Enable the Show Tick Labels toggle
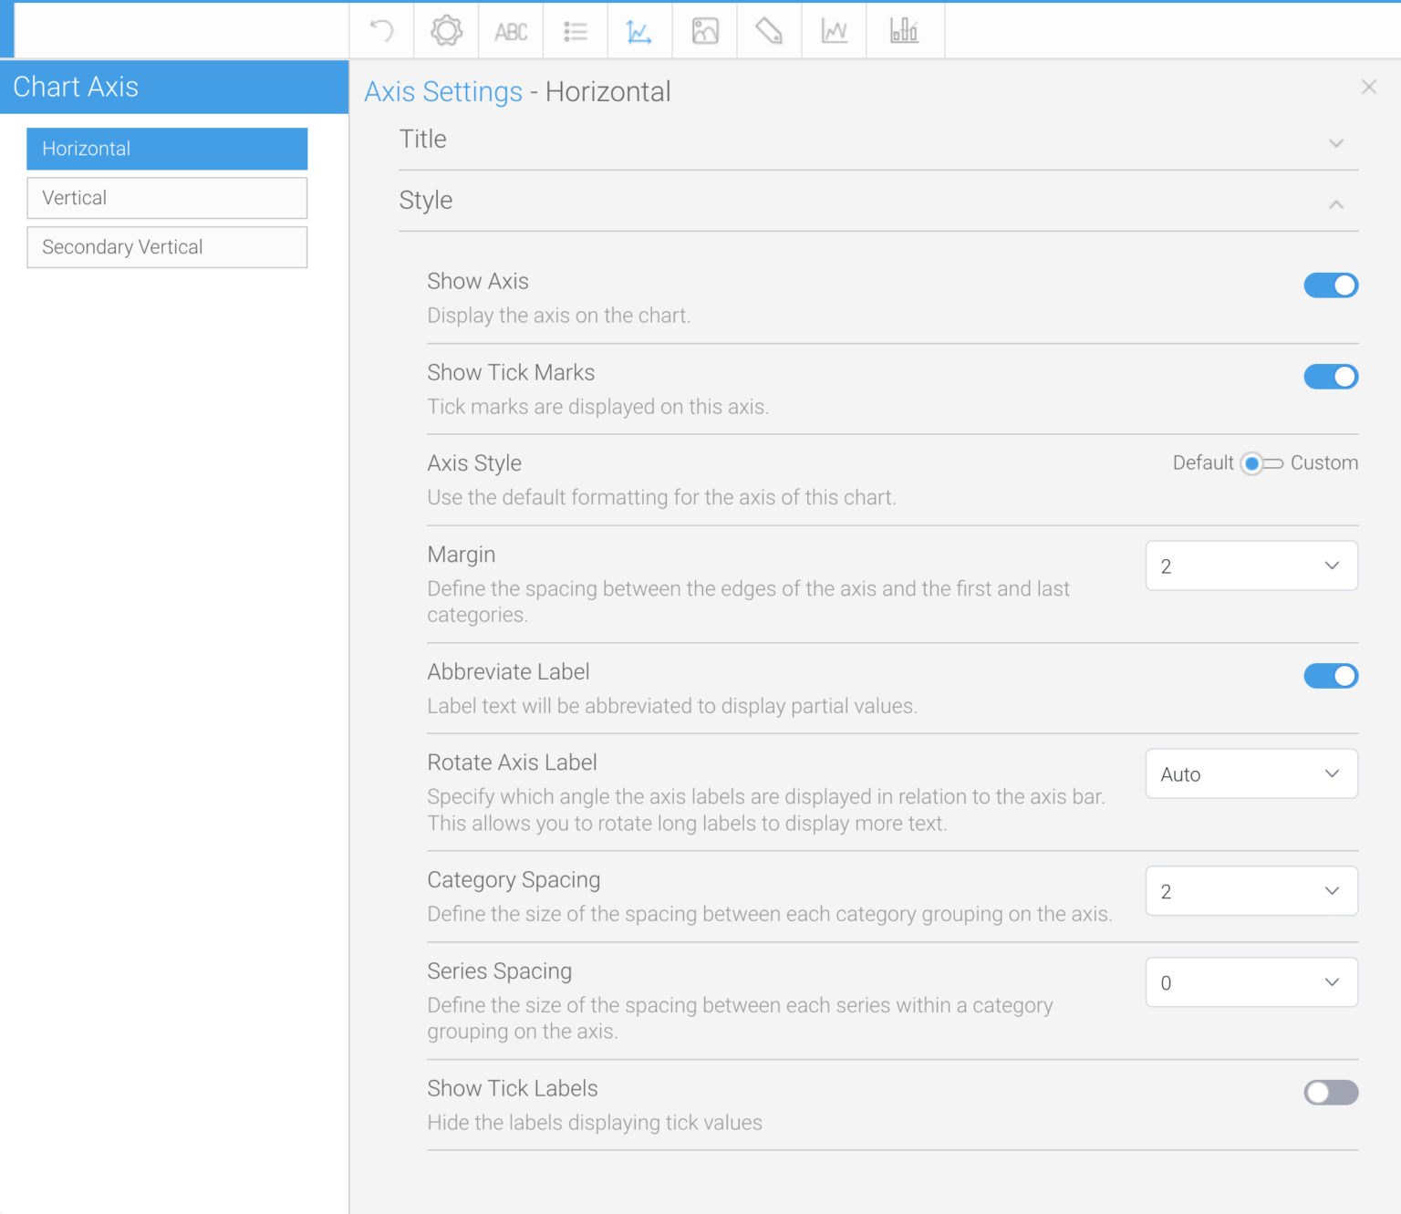1401x1214 pixels. (x=1331, y=1092)
